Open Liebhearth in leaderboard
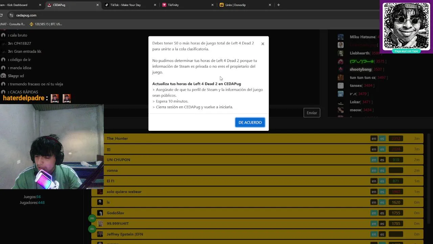This screenshot has height=244, width=433. point(359,53)
